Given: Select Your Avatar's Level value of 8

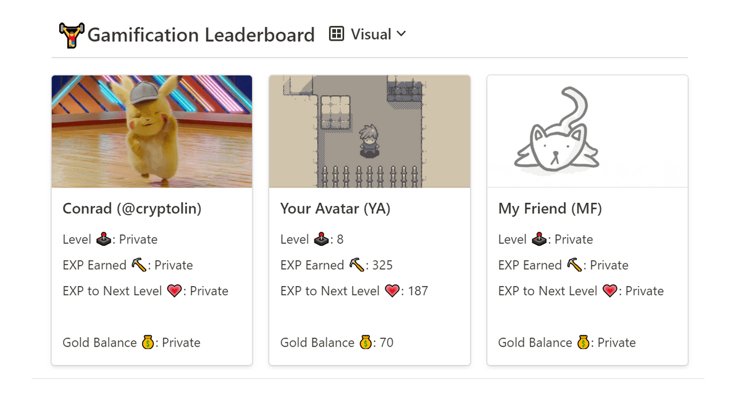Looking at the screenshot, I should 340,239.
